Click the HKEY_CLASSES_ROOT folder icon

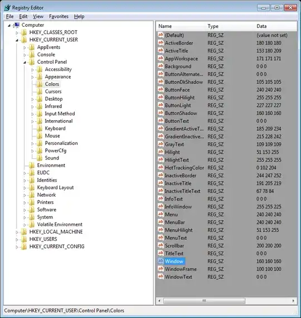click(24, 32)
